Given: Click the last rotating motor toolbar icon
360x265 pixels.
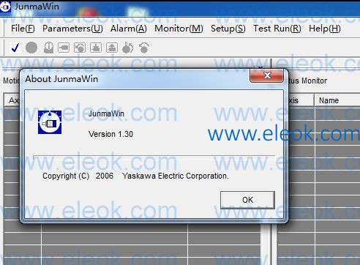Looking at the screenshot, I should point(144,48).
